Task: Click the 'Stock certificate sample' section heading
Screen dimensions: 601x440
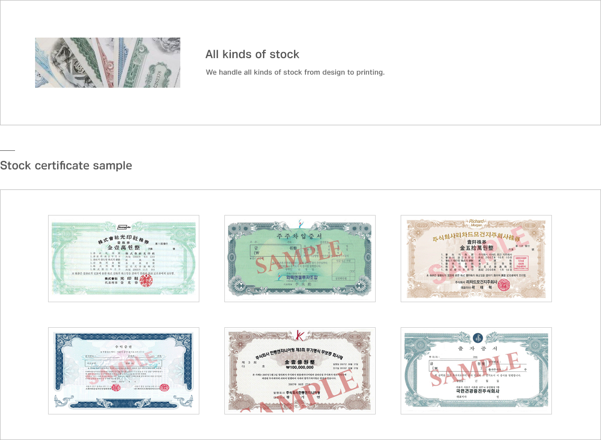Action: click(x=66, y=165)
